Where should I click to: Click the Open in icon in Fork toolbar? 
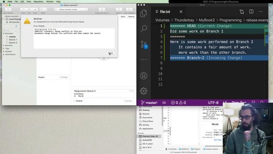(119, 9)
